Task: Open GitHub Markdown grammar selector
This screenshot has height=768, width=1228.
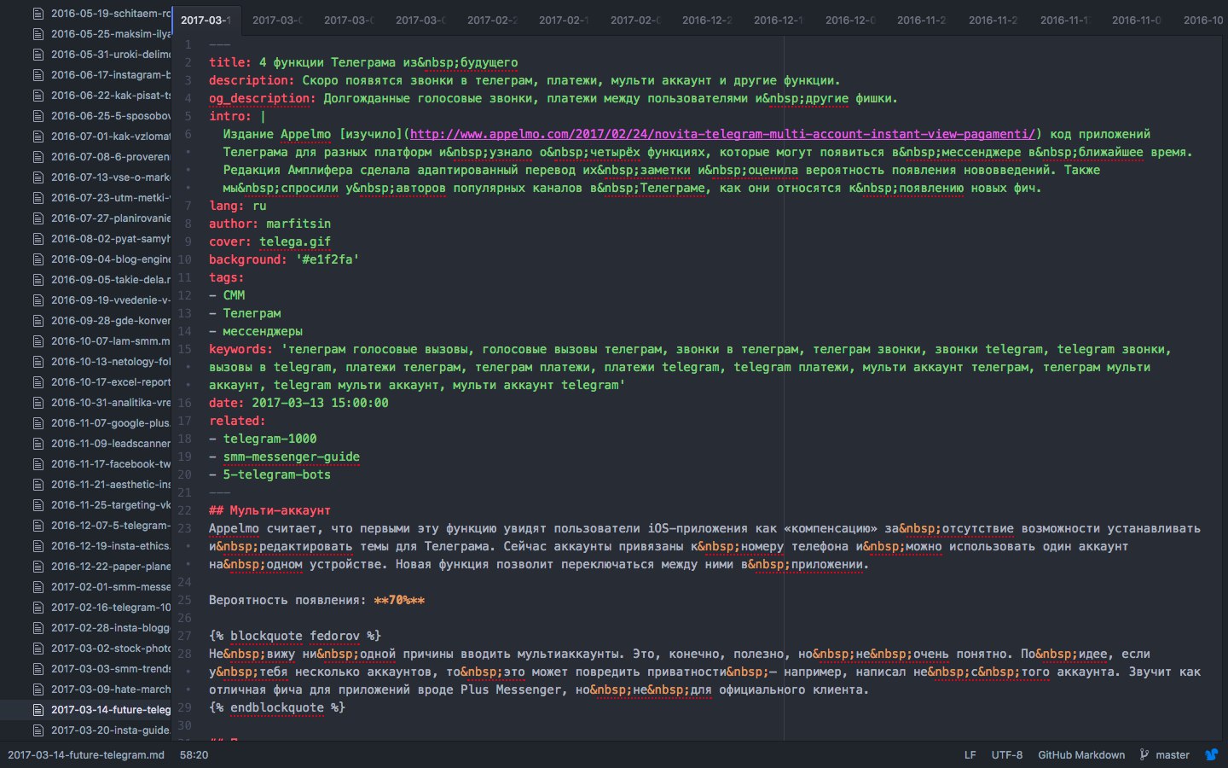Action: point(1081,754)
